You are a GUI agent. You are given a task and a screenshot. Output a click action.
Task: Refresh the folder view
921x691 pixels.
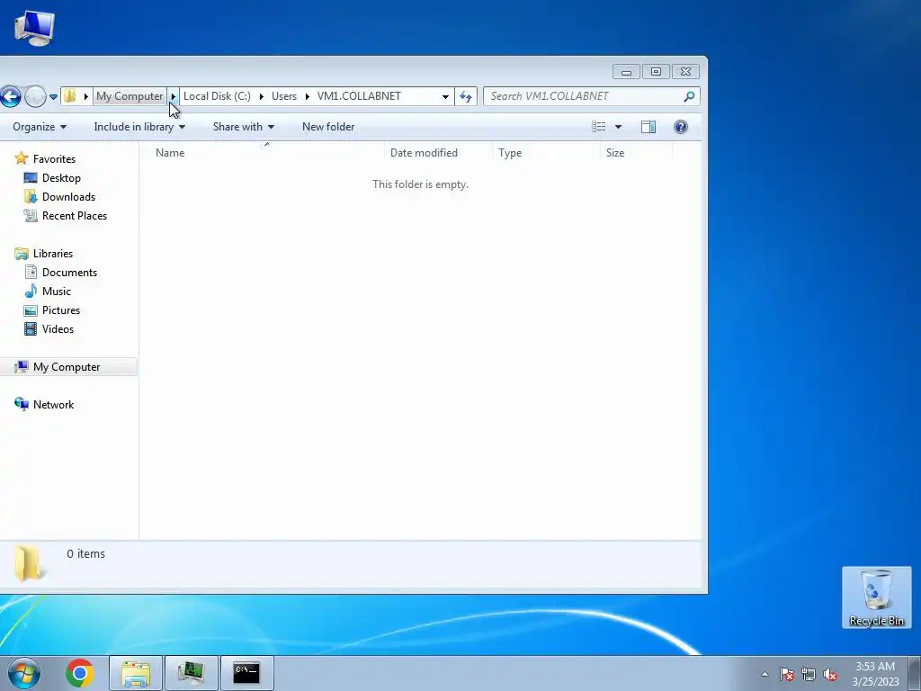(x=466, y=96)
